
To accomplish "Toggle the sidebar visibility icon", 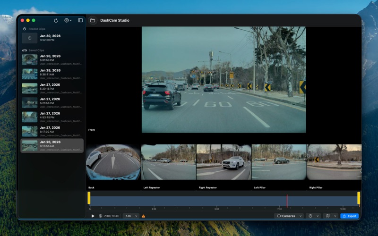I will pos(80,20).
